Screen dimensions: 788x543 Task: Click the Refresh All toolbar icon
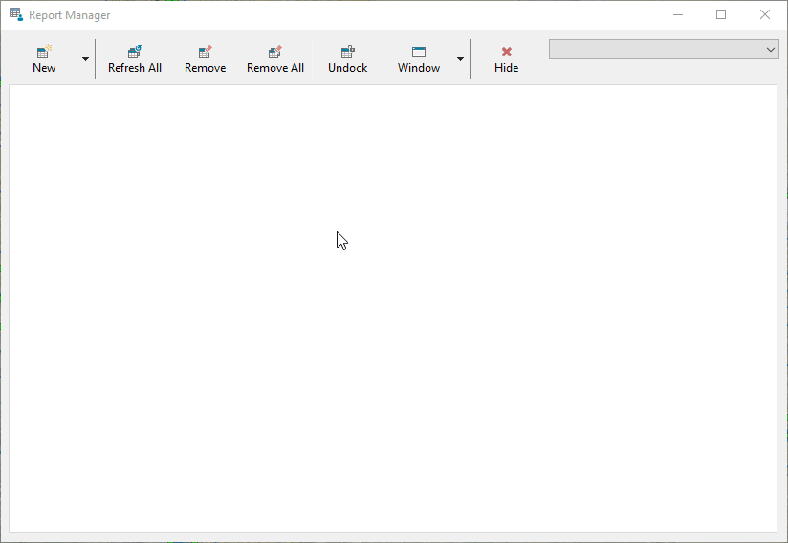click(135, 52)
